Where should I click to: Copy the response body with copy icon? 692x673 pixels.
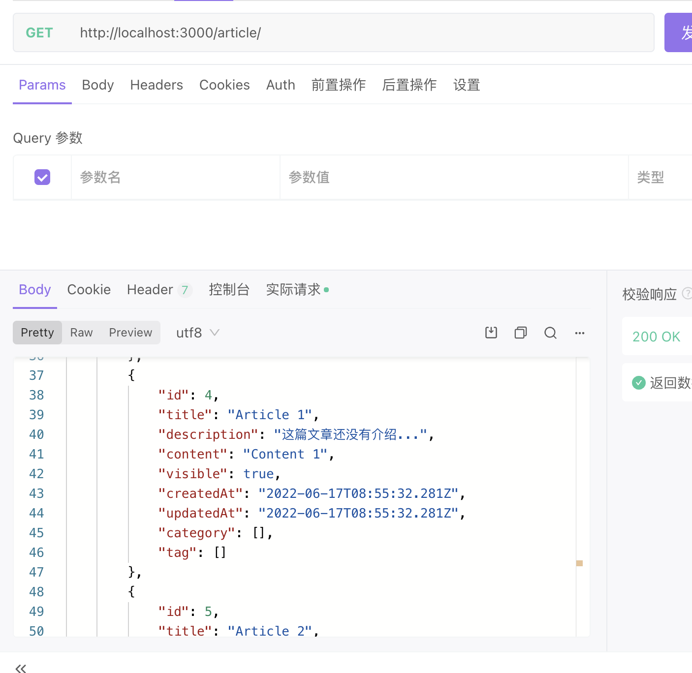point(520,333)
